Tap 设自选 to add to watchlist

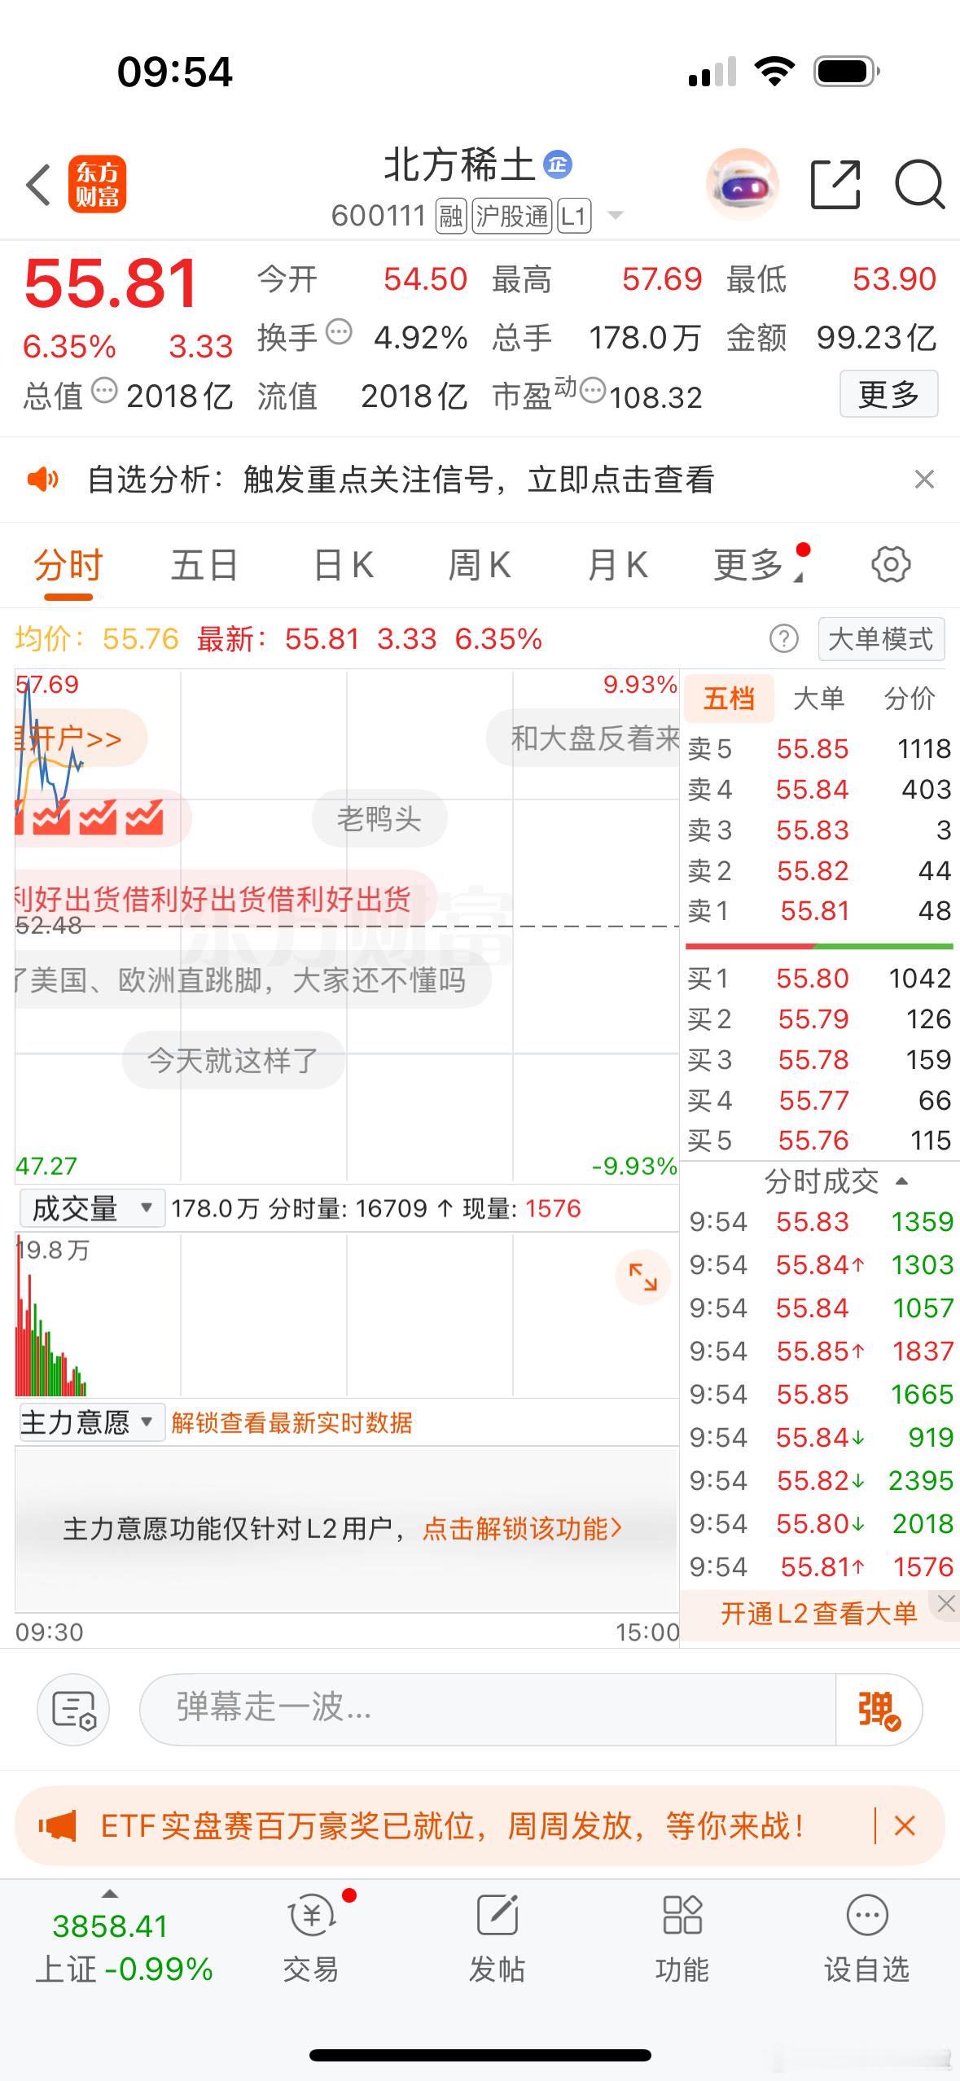point(866,1939)
